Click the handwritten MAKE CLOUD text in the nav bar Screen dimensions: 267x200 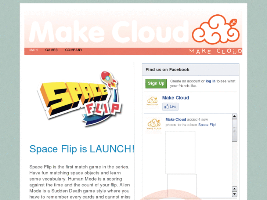(216, 51)
